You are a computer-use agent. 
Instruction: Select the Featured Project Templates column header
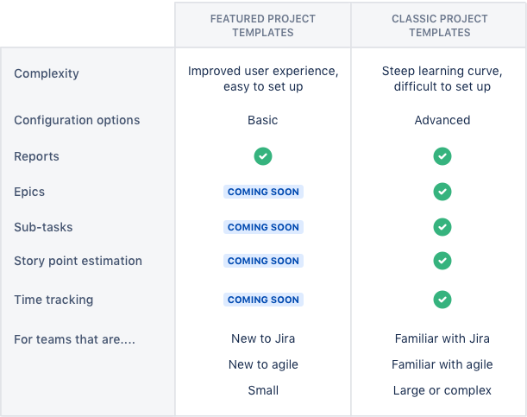(263, 26)
